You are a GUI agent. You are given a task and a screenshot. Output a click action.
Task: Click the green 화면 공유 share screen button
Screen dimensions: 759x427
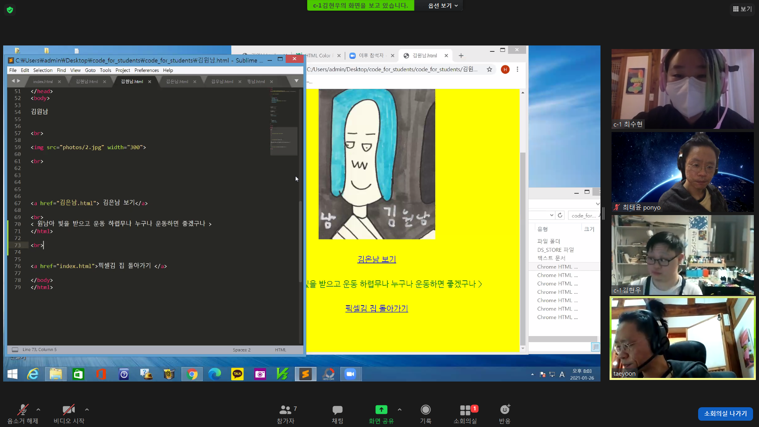click(381, 414)
